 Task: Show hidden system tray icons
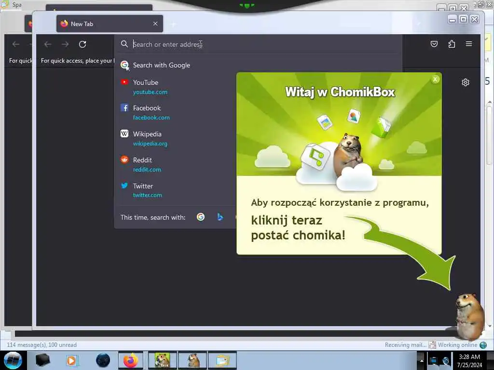coord(421,360)
